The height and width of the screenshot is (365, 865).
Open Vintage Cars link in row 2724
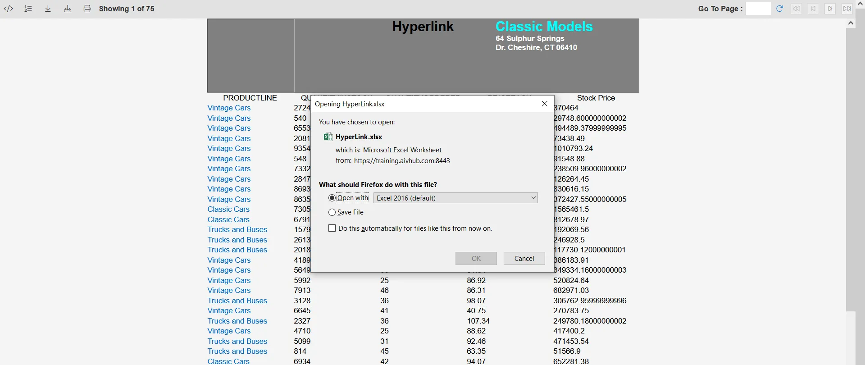(229, 108)
